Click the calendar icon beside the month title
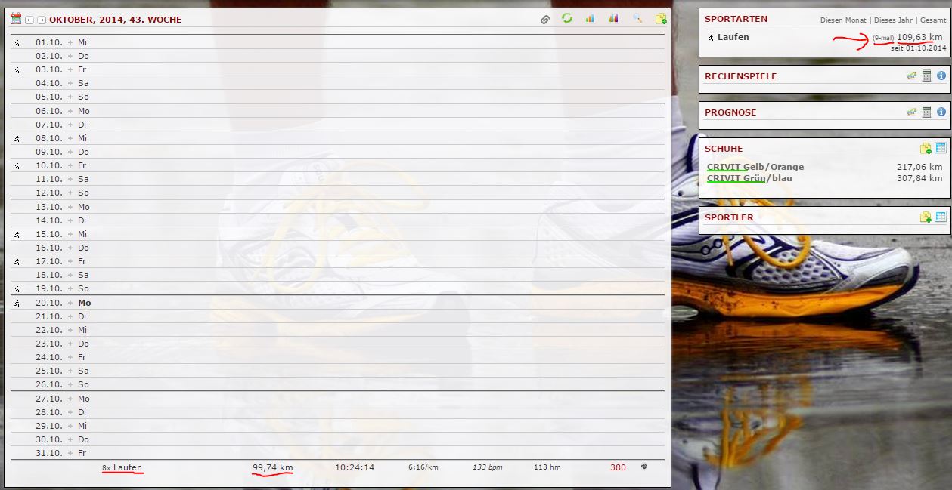 (x=15, y=19)
